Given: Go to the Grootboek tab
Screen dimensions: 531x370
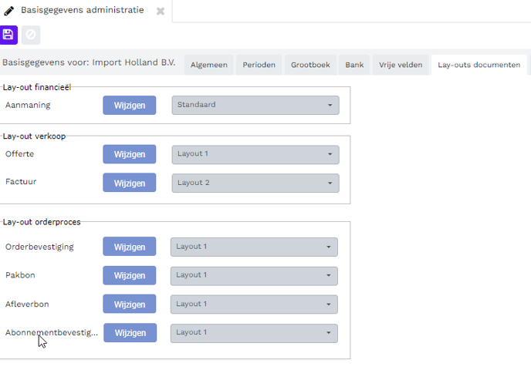Looking at the screenshot, I should [x=310, y=65].
